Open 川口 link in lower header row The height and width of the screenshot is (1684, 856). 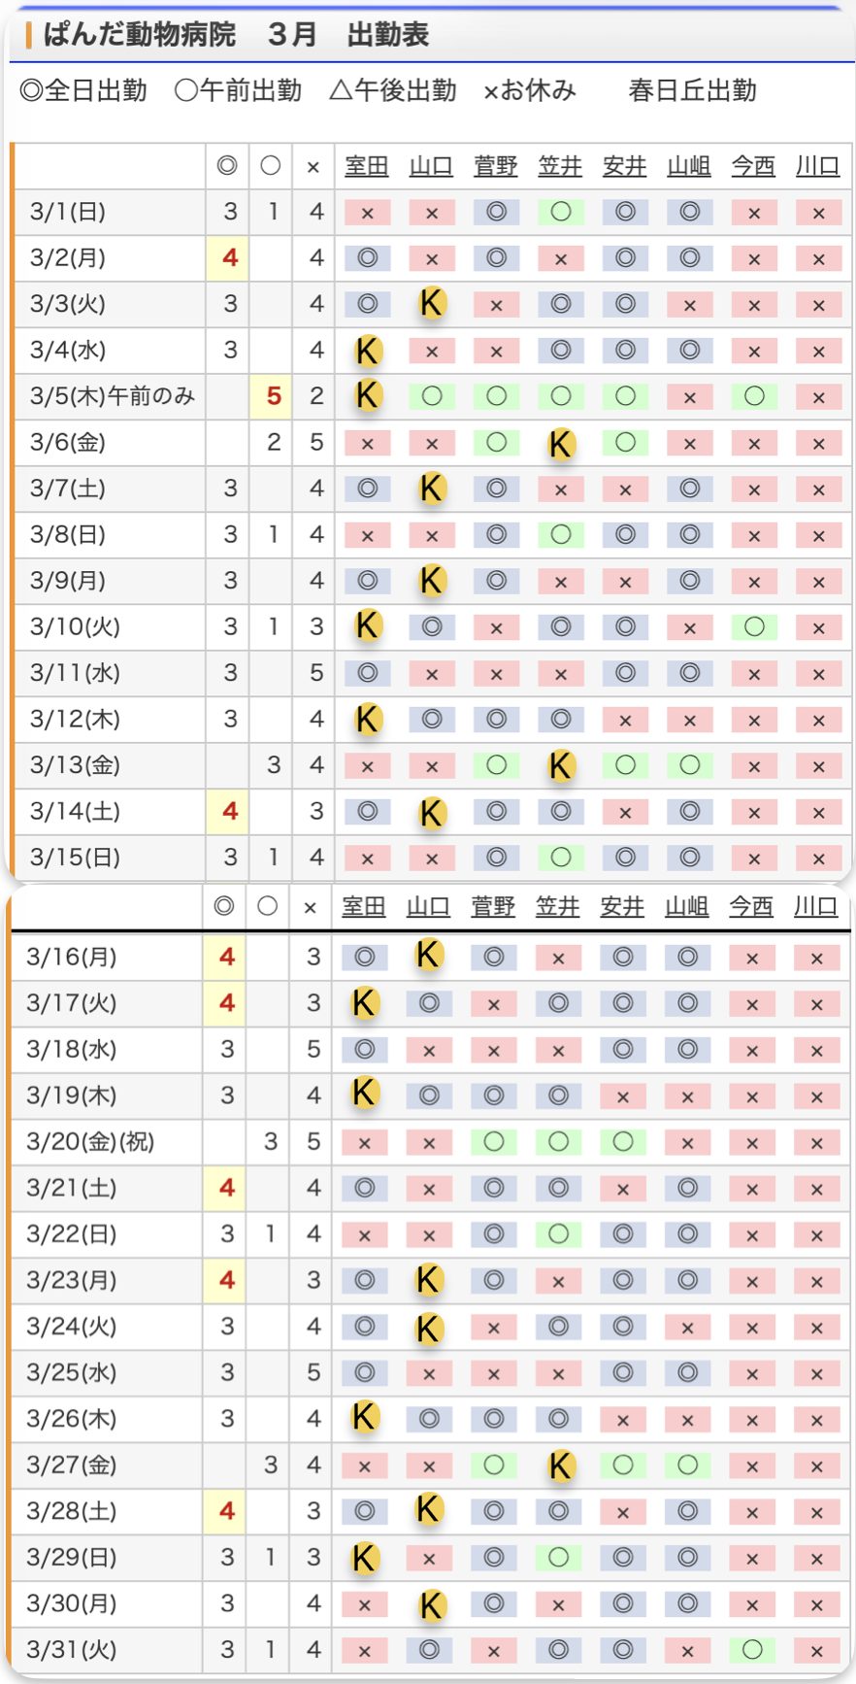pos(815,906)
